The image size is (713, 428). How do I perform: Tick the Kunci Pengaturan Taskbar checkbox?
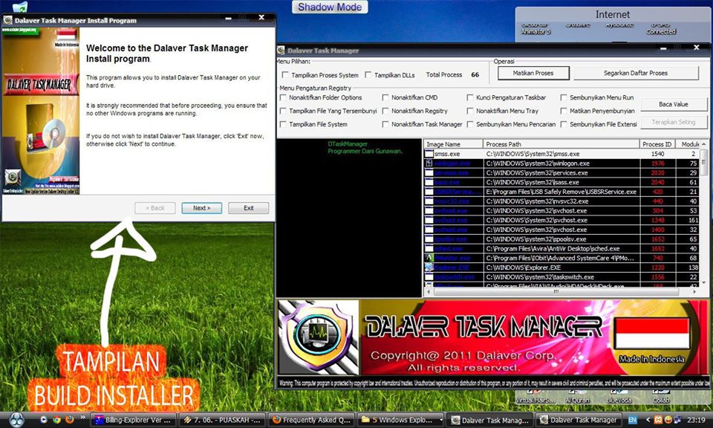tap(470, 97)
